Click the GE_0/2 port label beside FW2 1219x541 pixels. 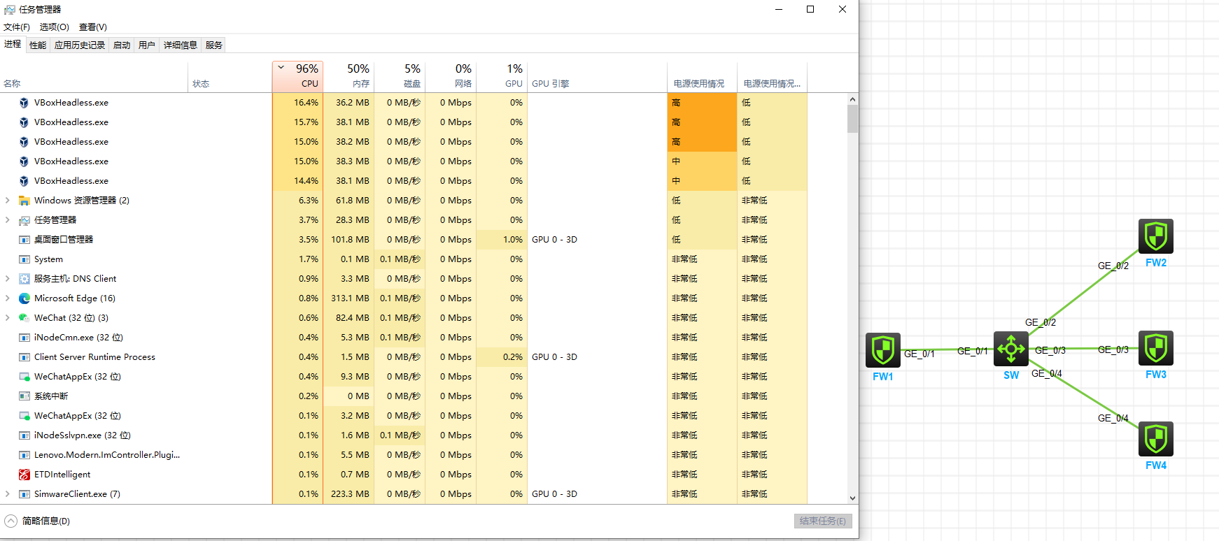[x=1113, y=266]
